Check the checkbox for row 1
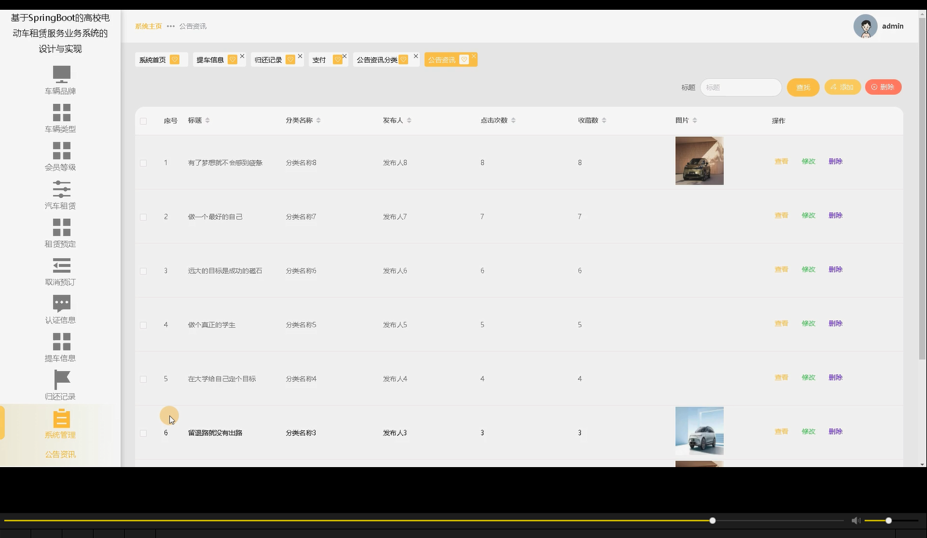The image size is (927, 538). coord(144,162)
